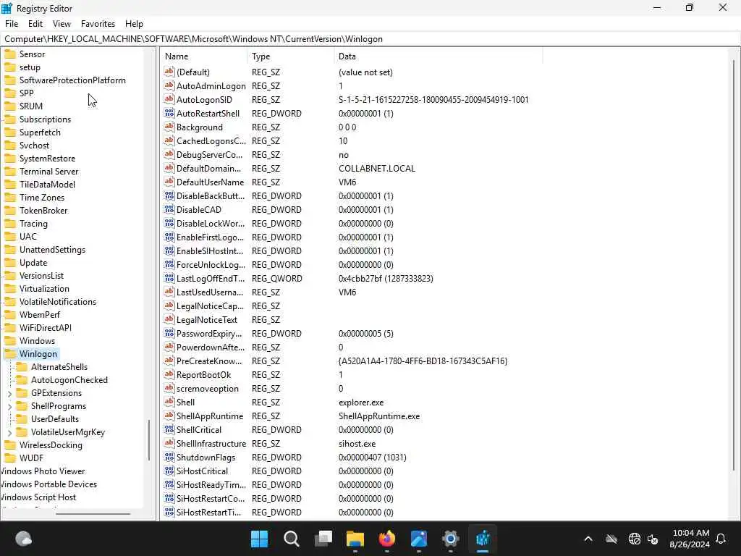Select the ShellAppRuntime value name
Screen dimensions: 741x556
(x=210, y=416)
